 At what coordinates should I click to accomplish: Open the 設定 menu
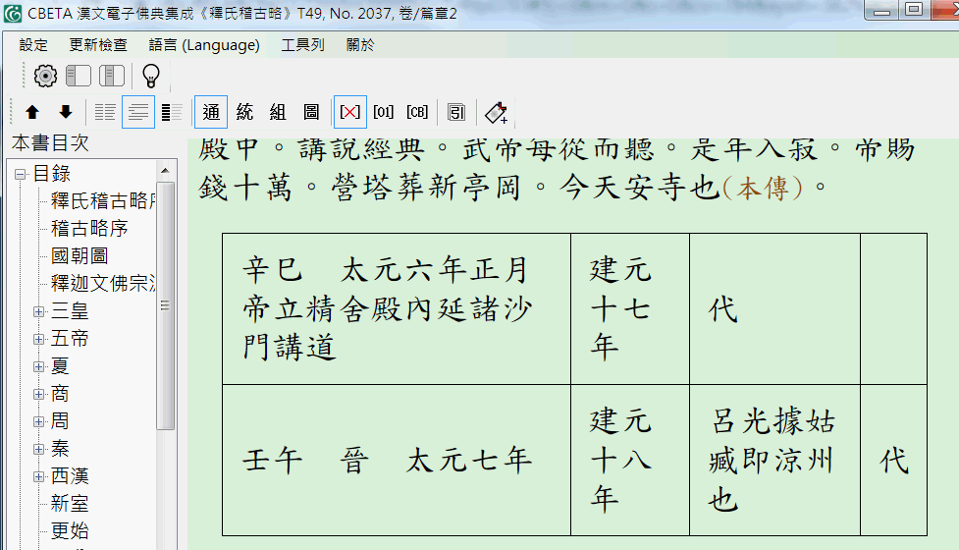coord(33,45)
